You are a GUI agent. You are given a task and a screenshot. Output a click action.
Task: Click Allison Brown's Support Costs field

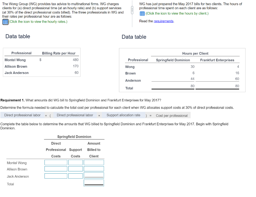pyautogui.click(x=75, y=169)
